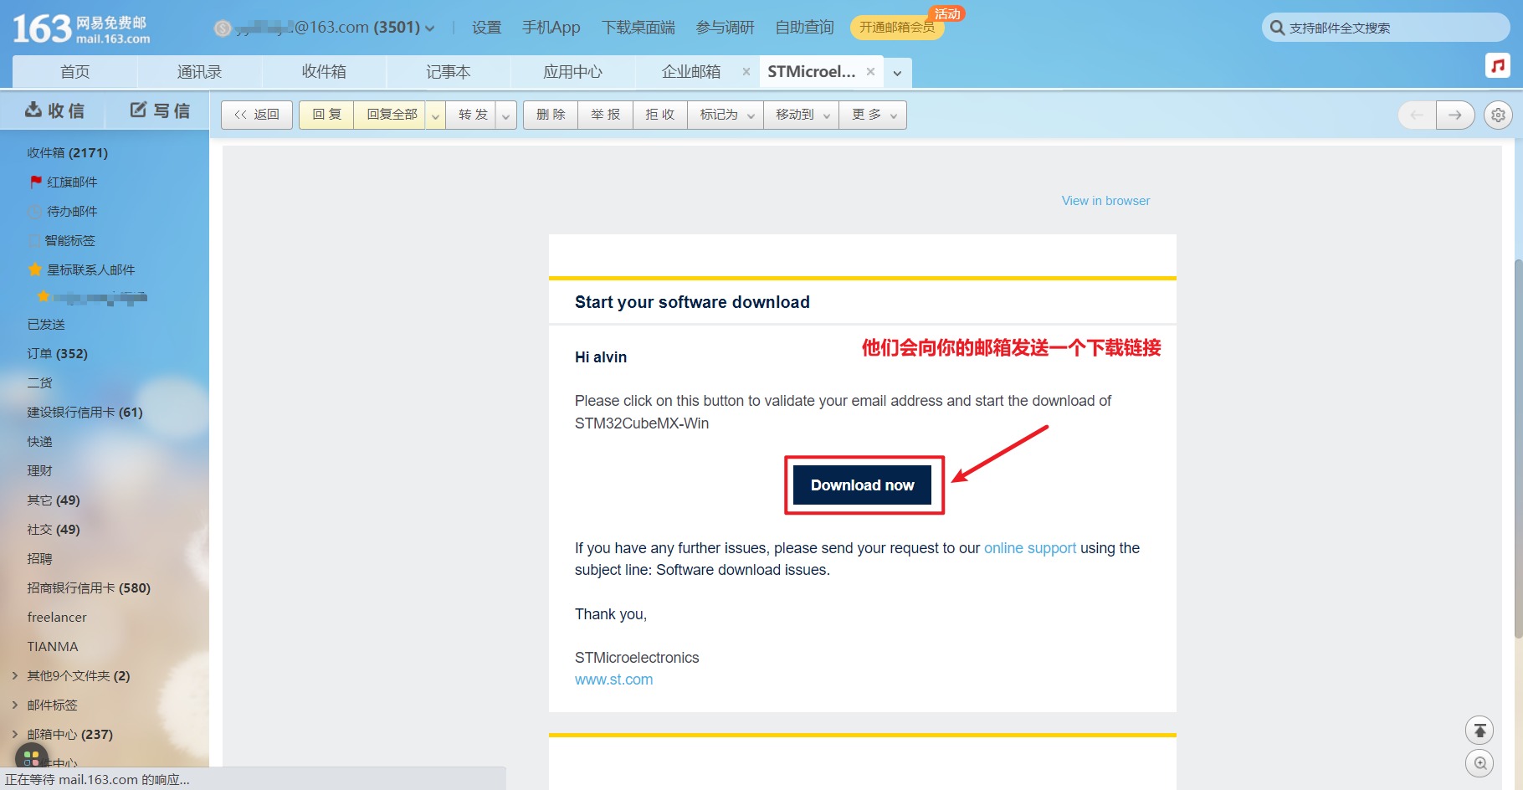Switch to the 企业邮箱 tab
Viewport: 1523px width, 790px height.
click(691, 72)
